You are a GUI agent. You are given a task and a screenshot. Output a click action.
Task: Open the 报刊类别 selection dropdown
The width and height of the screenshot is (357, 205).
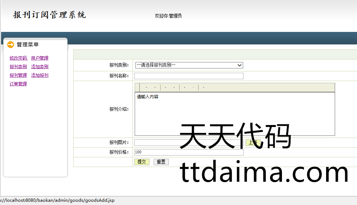pos(189,65)
